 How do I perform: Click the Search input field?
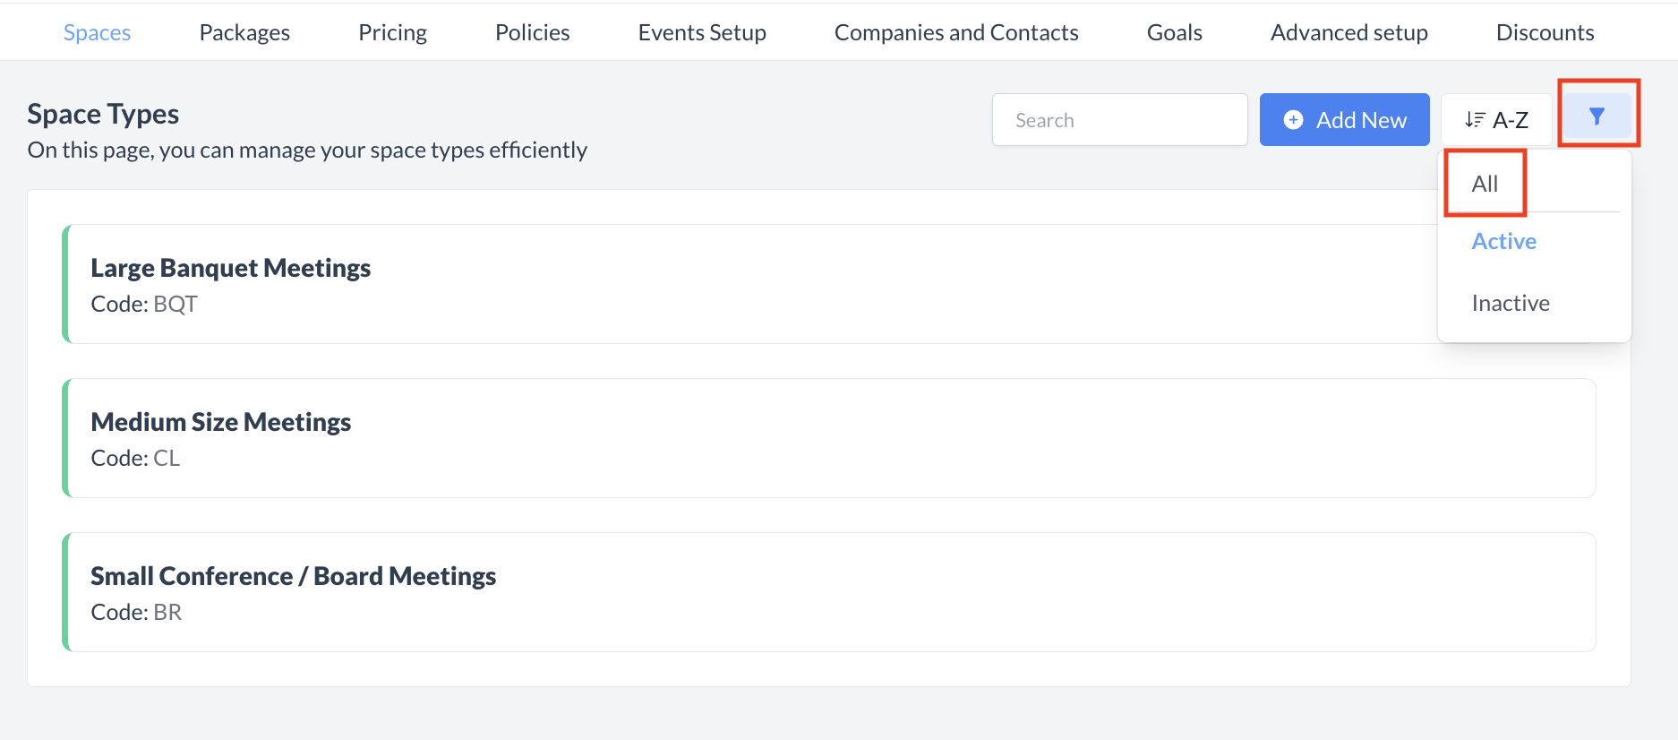[1119, 120]
